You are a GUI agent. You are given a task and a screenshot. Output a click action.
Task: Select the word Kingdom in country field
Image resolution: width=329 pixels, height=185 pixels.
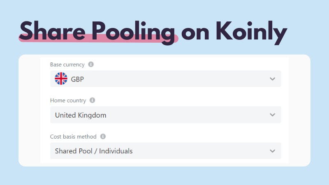[x=92, y=116]
